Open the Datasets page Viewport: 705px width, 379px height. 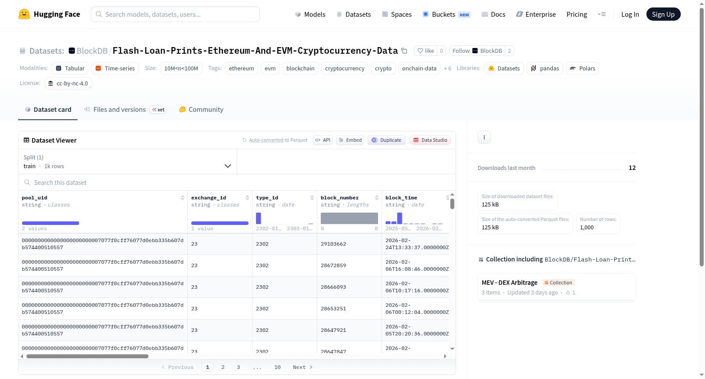pyautogui.click(x=353, y=15)
